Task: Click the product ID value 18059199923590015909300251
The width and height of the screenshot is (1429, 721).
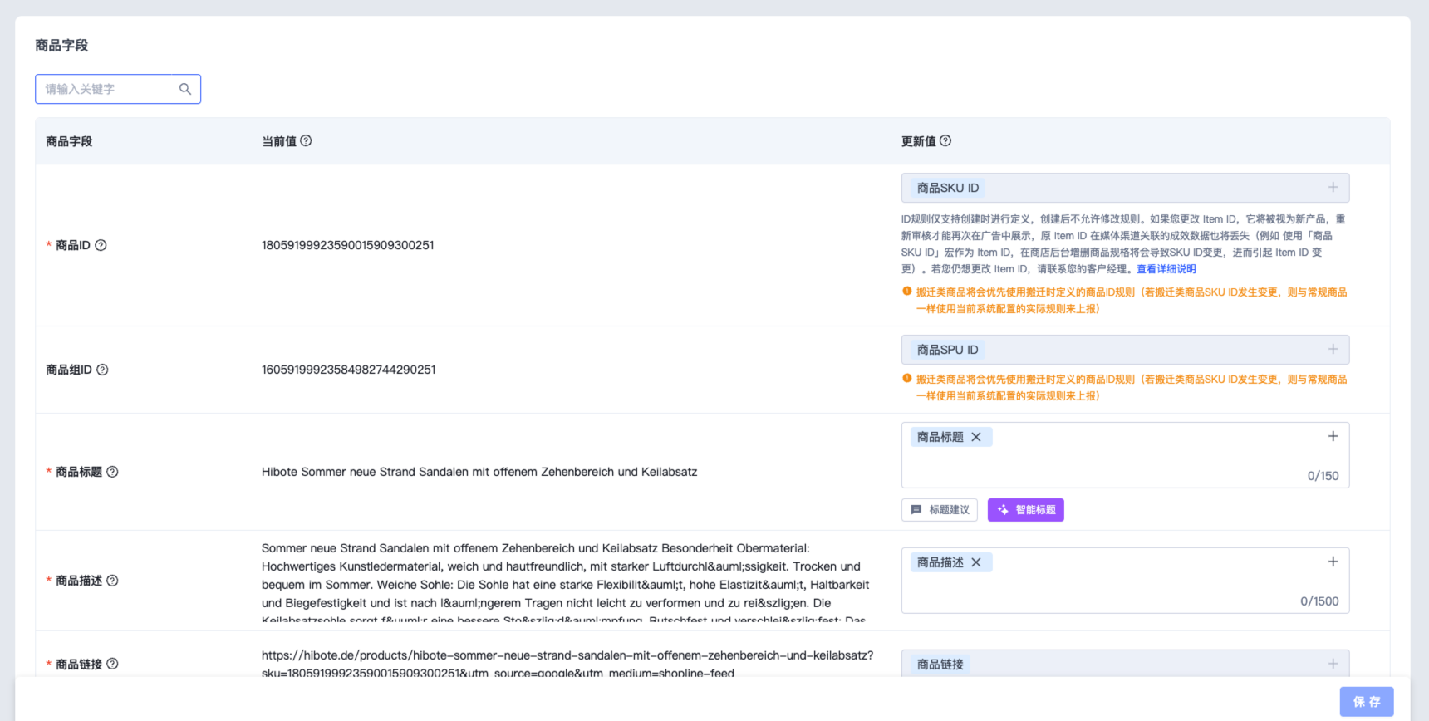Action: click(x=348, y=245)
